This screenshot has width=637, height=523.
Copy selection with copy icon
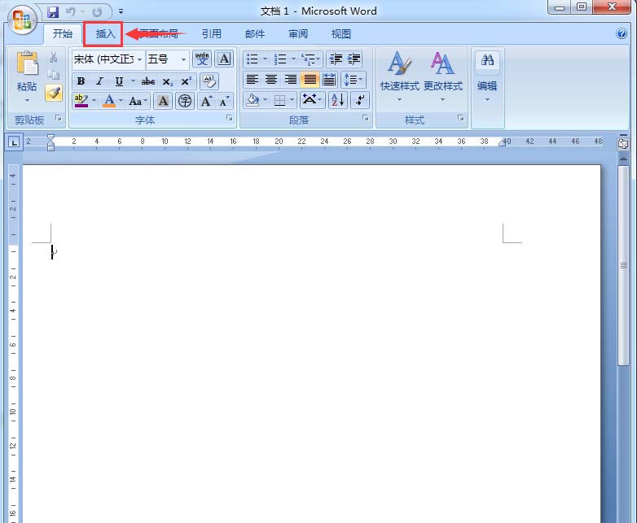point(54,75)
